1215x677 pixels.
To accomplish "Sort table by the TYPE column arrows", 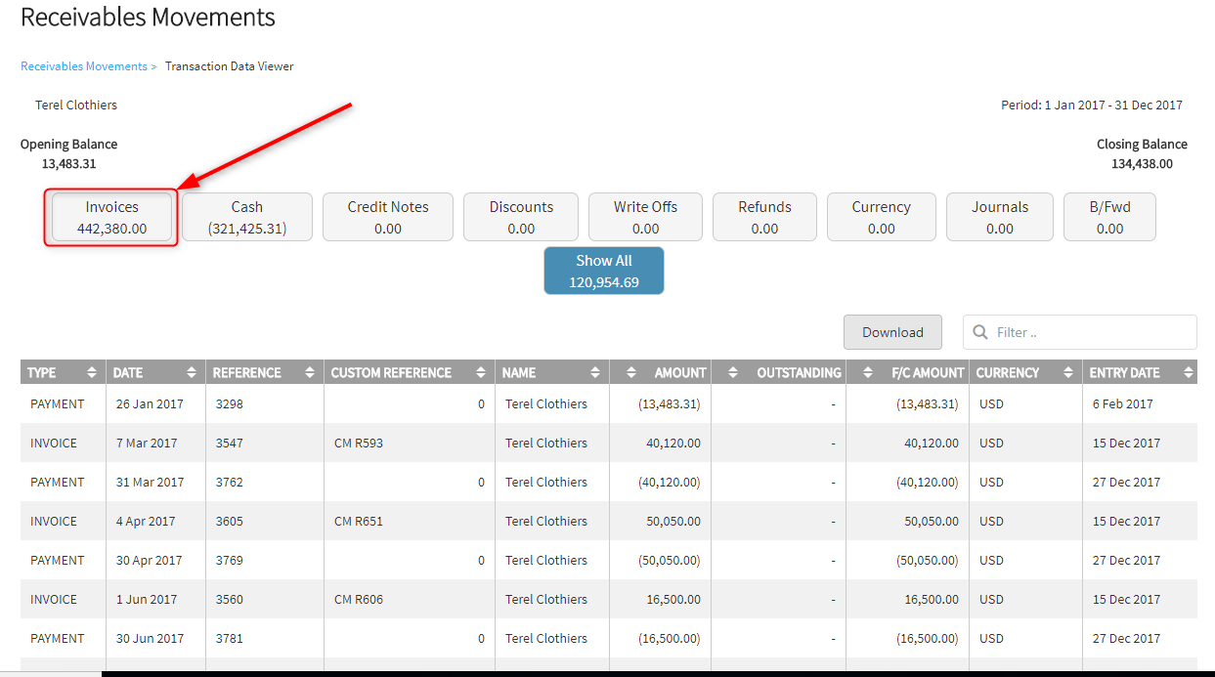I will point(92,372).
